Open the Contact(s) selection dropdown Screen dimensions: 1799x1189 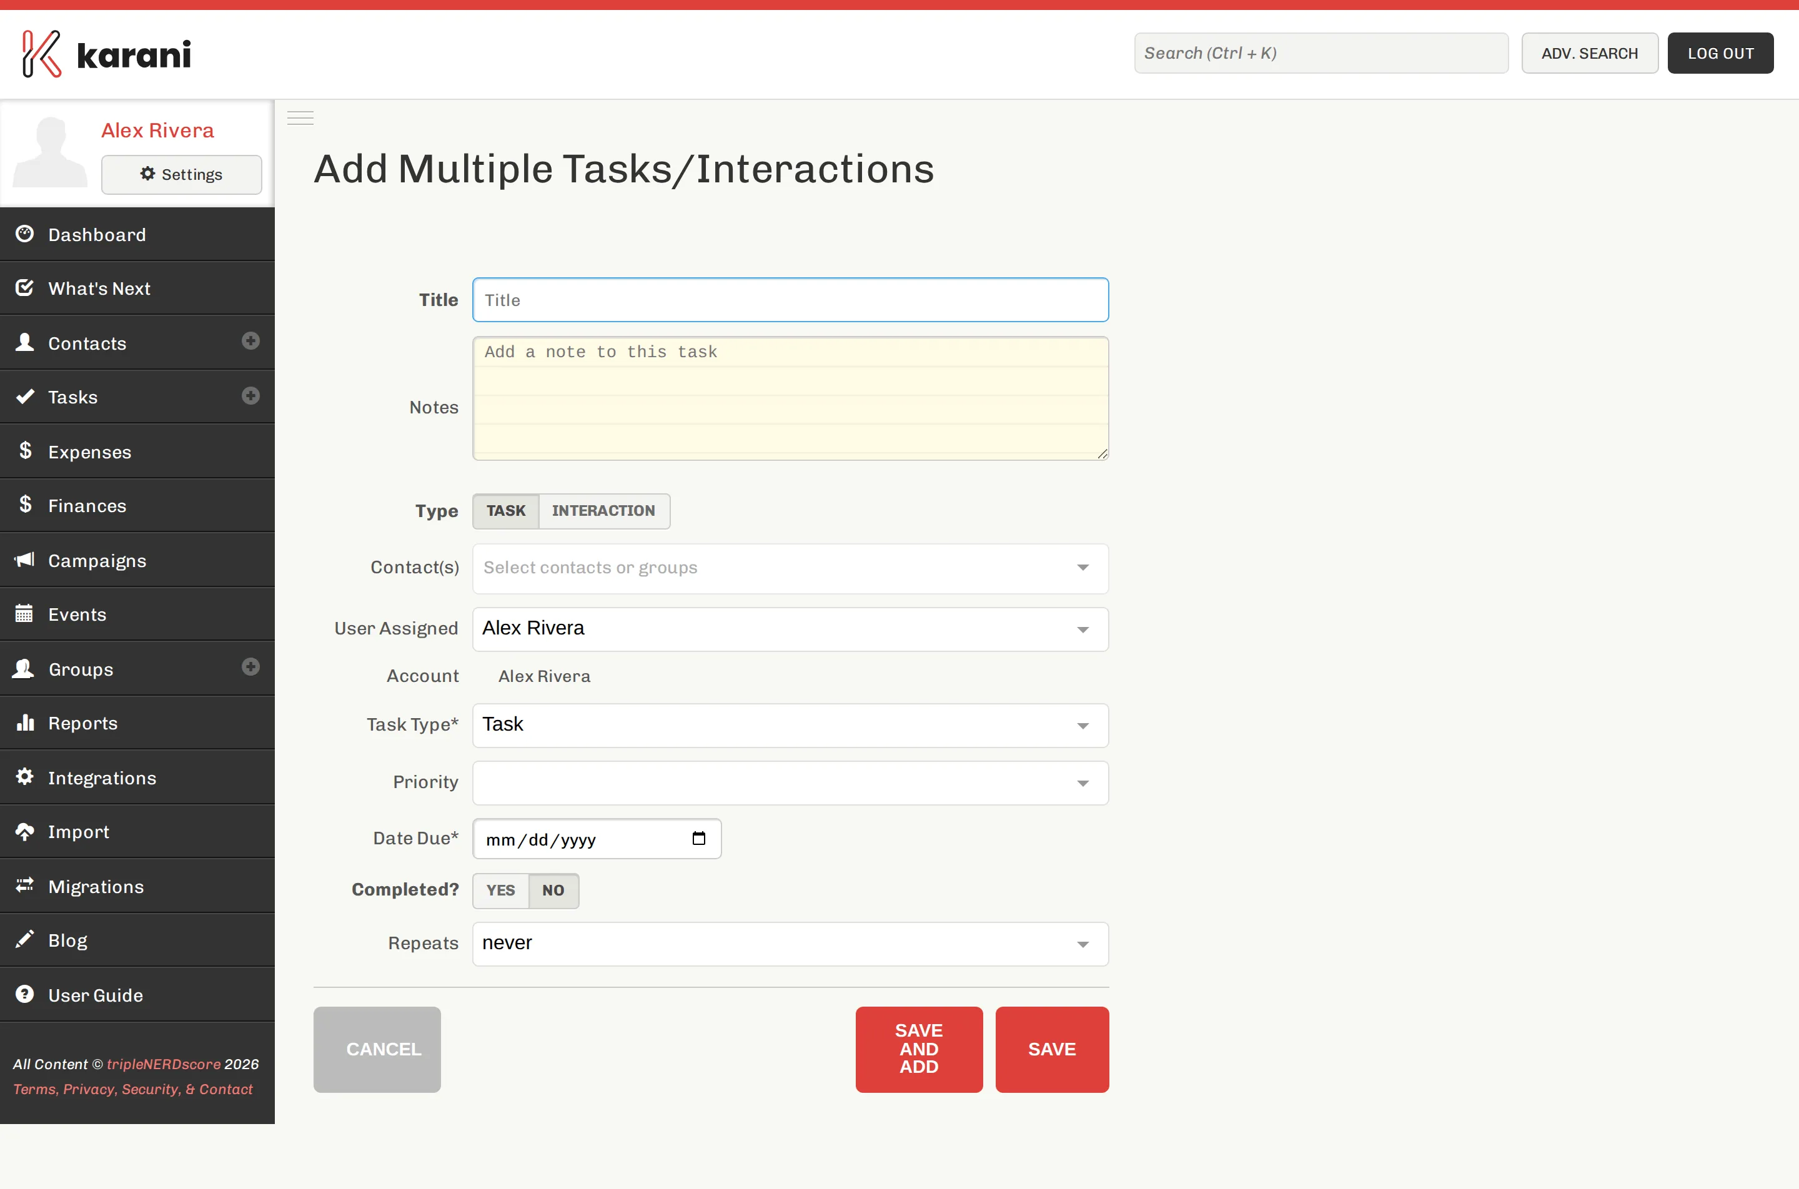[790, 568]
